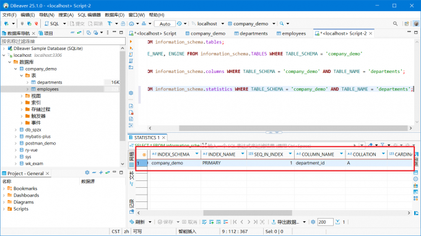This screenshot has width=421, height=236.
Task: Click the disconnect icon with red mark
Action: click(x=36, y=23)
